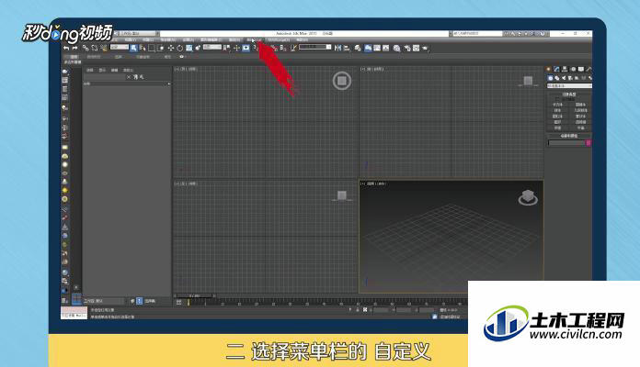Image resolution: width=640 pixels, height=367 pixels.
Task: Click the 圆柱体 Cylinder object button
Action: coord(557,117)
